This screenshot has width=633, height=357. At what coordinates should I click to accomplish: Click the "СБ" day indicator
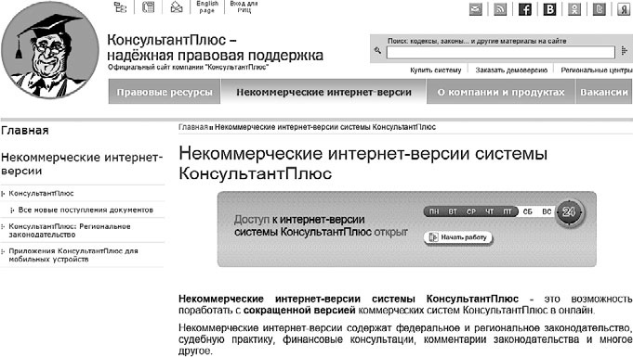tap(528, 211)
